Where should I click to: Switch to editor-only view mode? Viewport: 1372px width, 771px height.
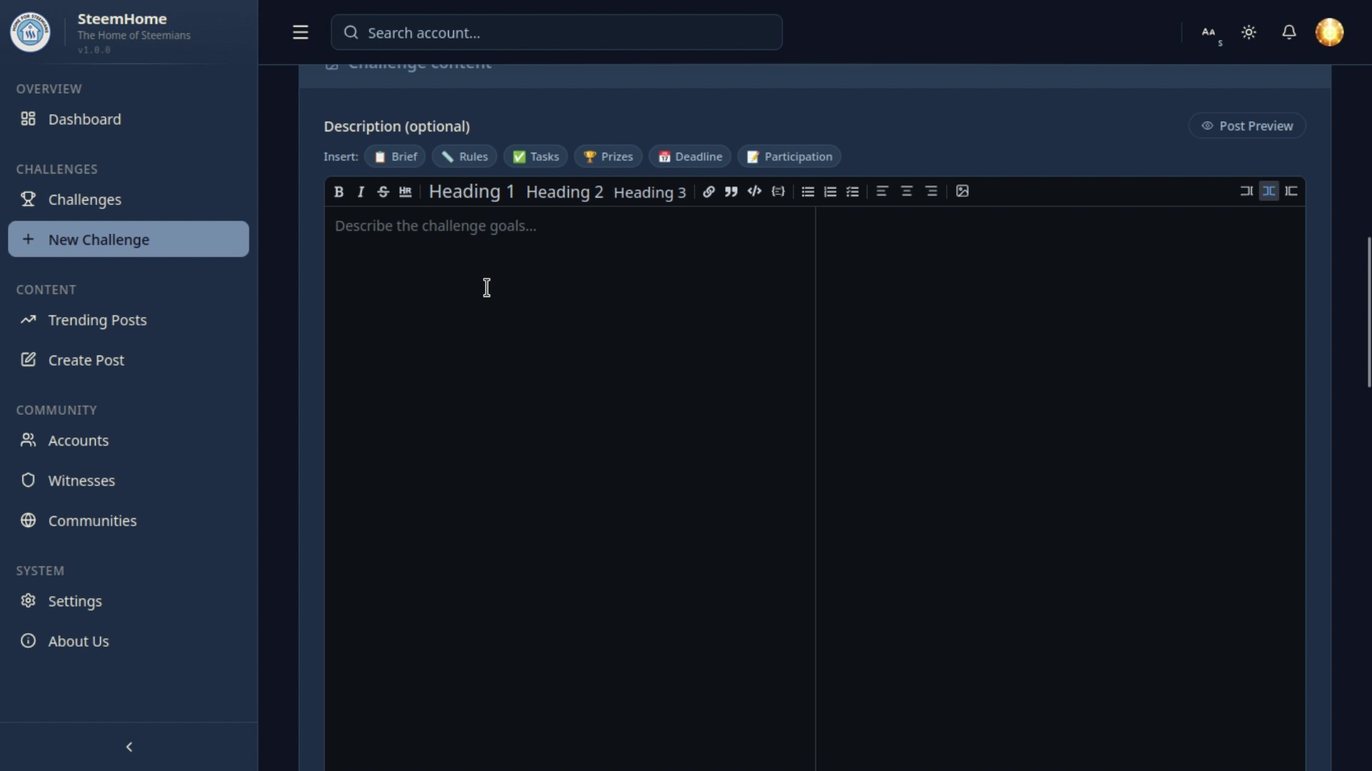coord(1246,191)
